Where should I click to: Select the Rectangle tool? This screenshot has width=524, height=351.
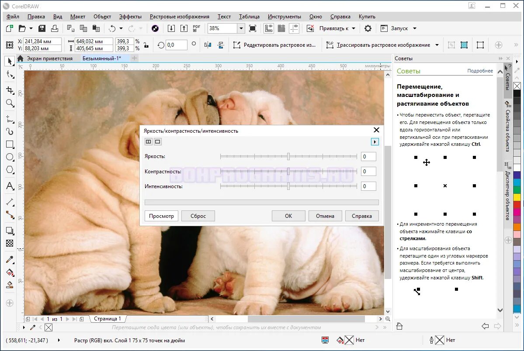tap(10, 144)
